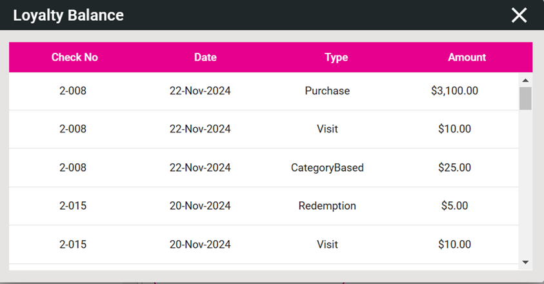Click the 2-008 check number for CategoryBased
544x284 pixels.
(73, 168)
